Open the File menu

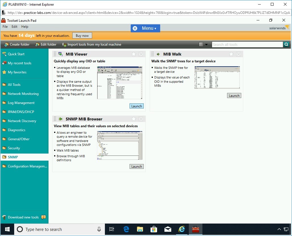[5, 27]
